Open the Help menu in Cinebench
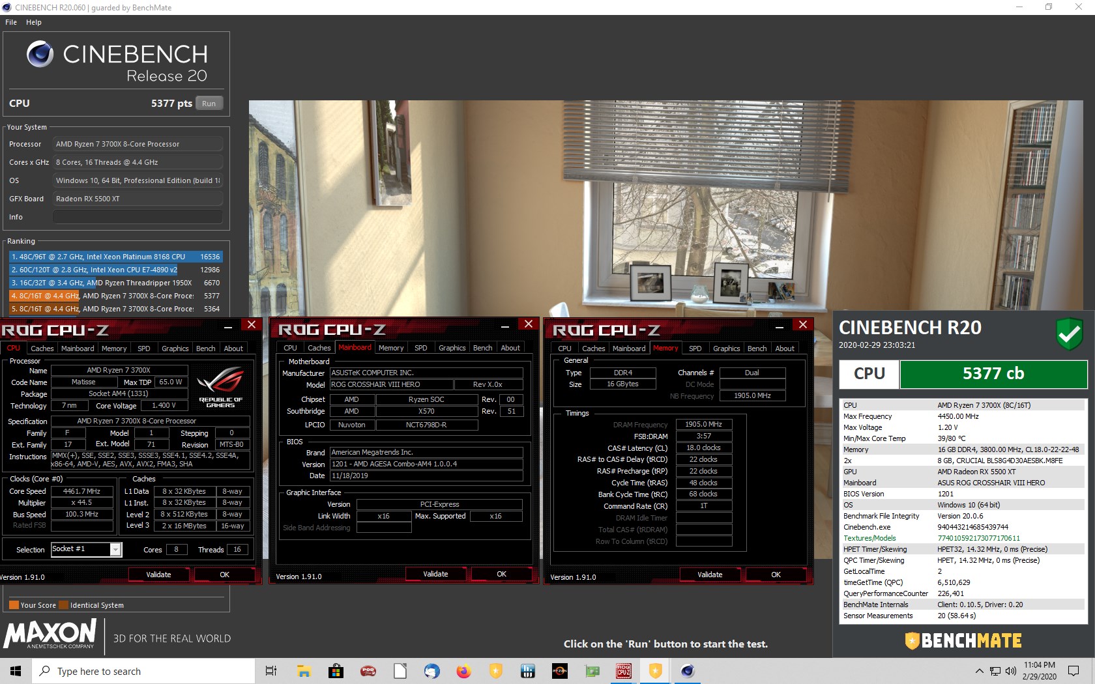The width and height of the screenshot is (1095, 684). click(34, 22)
